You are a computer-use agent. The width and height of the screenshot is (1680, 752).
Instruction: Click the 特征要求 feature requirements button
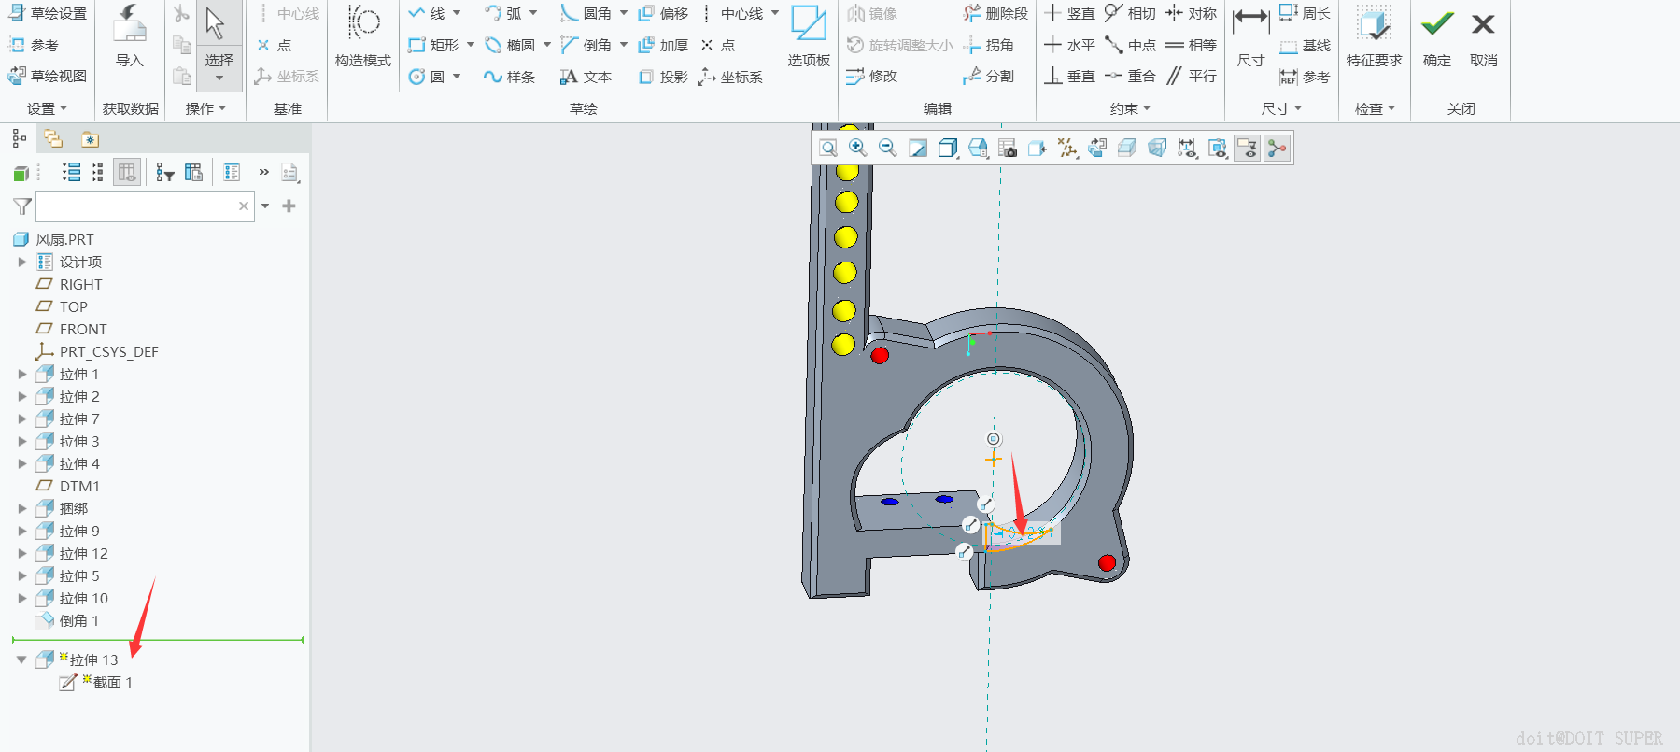point(1374,37)
